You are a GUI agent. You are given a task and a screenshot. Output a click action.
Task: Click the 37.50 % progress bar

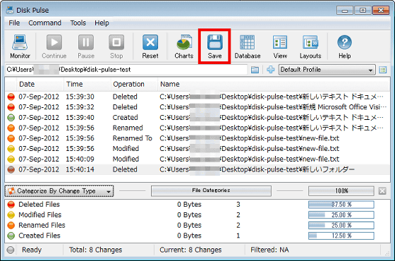341,205
